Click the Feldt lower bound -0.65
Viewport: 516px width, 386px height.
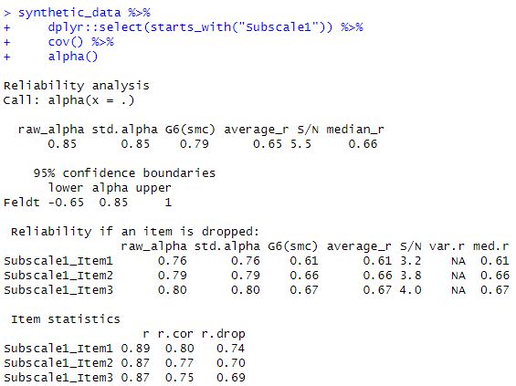(x=66, y=203)
